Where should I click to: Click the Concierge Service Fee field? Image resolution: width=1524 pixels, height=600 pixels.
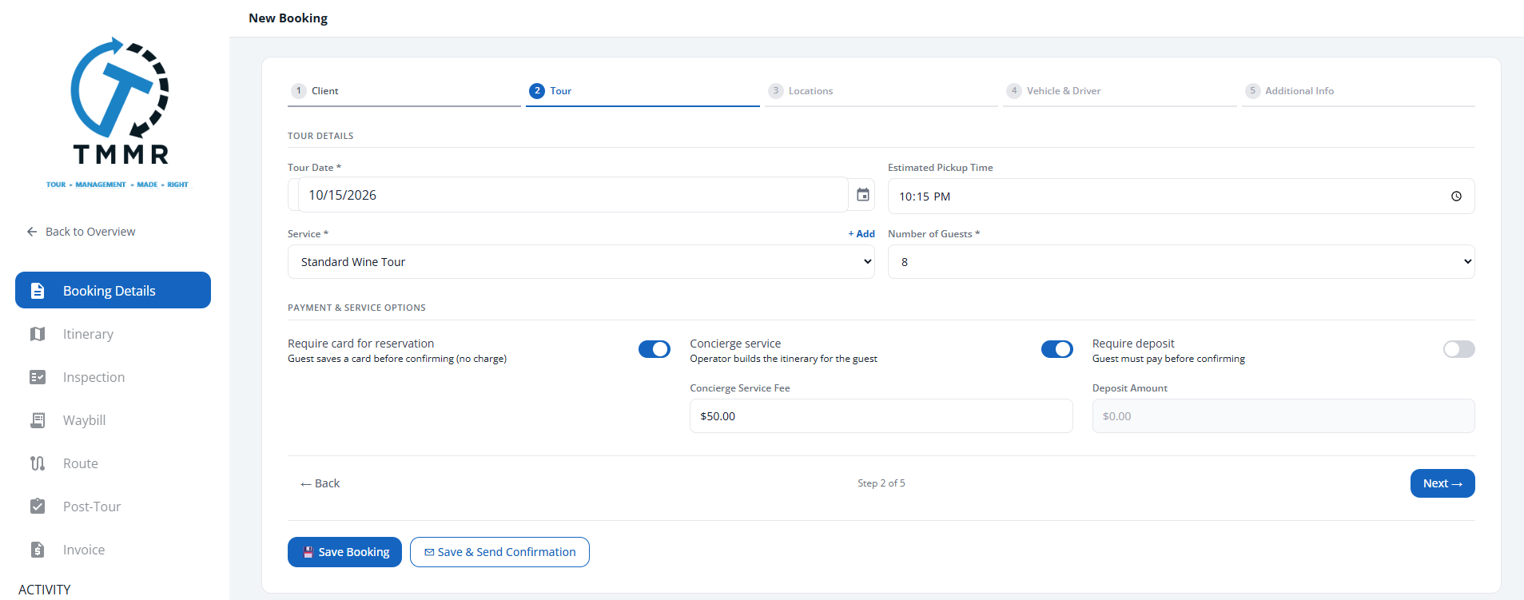click(x=881, y=416)
